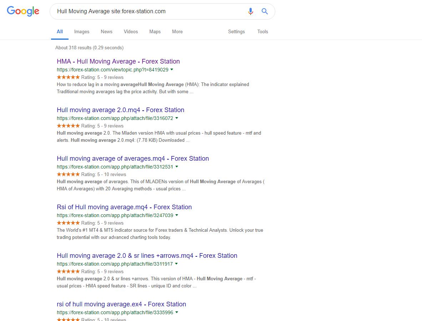This screenshot has width=422, height=321.
Task: Click URL text ending file/3312531
Action: click(x=115, y=167)
